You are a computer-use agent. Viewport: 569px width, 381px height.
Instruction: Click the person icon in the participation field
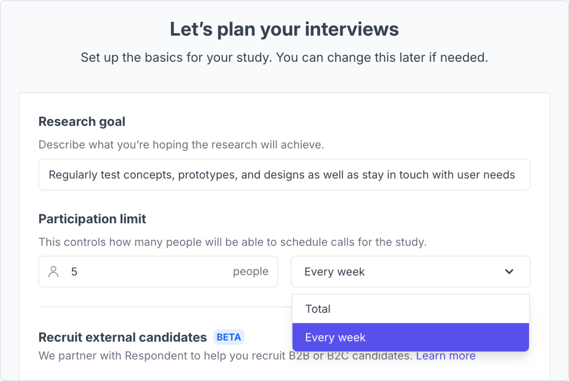coord(54,271)
